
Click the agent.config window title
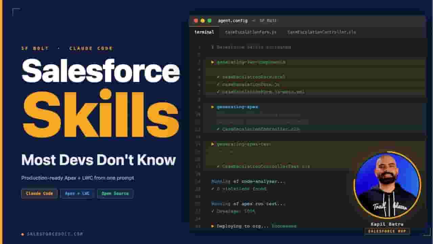tap(233, 21)
